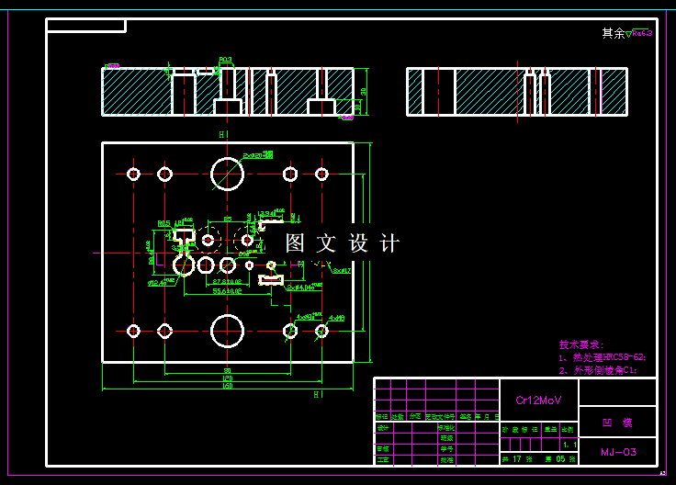
Task: Select the right side section view
Action: click(517, 92)
